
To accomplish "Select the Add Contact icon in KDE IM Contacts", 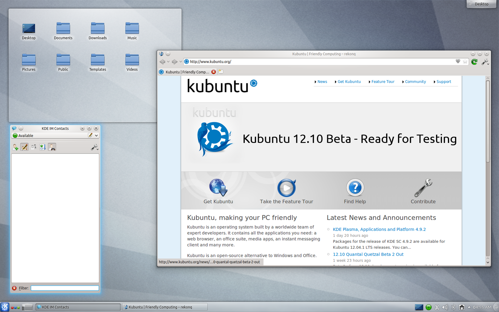I will (x=15, y=147).
